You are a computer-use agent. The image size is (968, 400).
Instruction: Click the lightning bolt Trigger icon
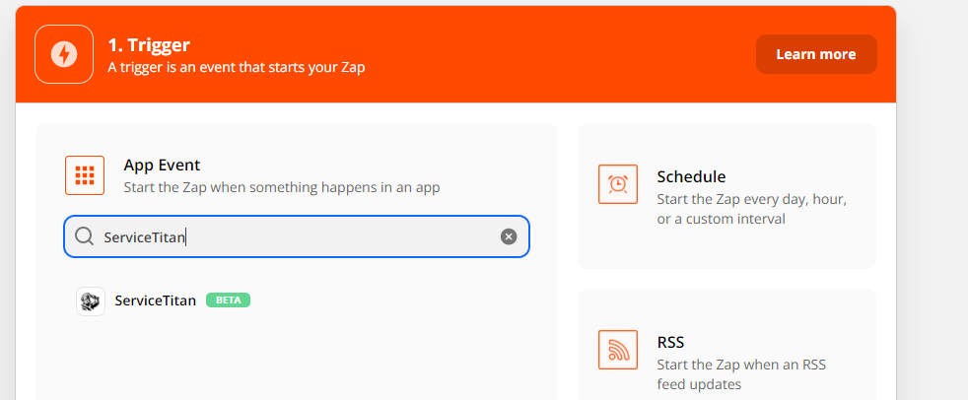[x=63, y=54]
